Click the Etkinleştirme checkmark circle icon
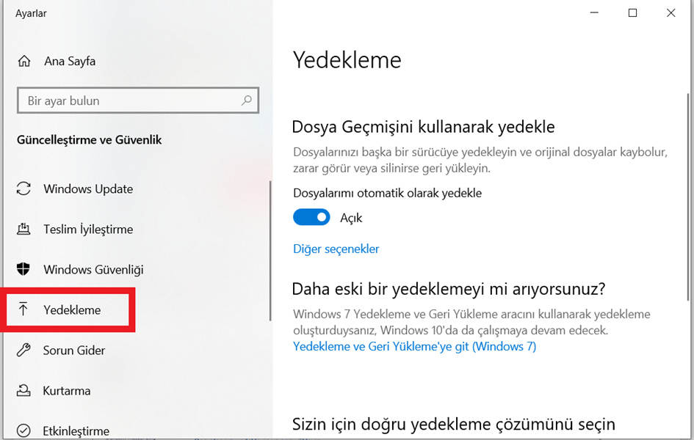Screen dimensions: 694x440 (24, 430)
